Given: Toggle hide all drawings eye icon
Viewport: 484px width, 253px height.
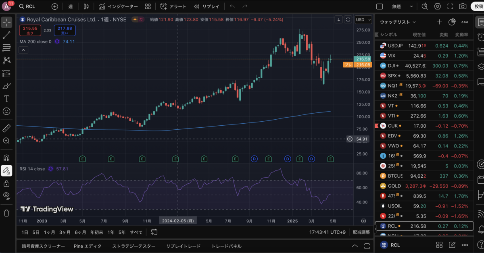Looking at the screenshot, I should point(6,196).
